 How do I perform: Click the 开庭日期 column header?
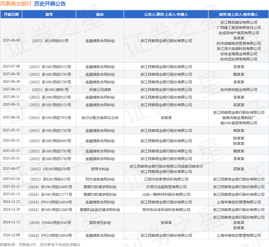tap(11, 14)
